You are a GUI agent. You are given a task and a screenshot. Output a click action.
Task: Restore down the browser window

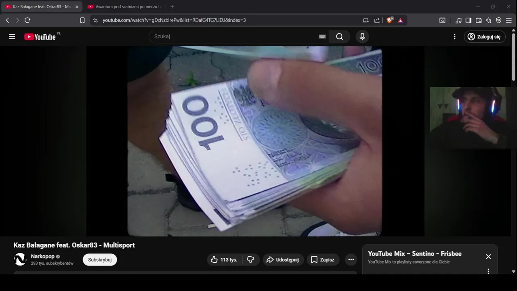click(x=493, y=6)
